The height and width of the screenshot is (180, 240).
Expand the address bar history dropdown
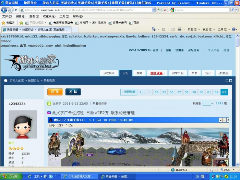pyautogui.click(x=154, y=10)
